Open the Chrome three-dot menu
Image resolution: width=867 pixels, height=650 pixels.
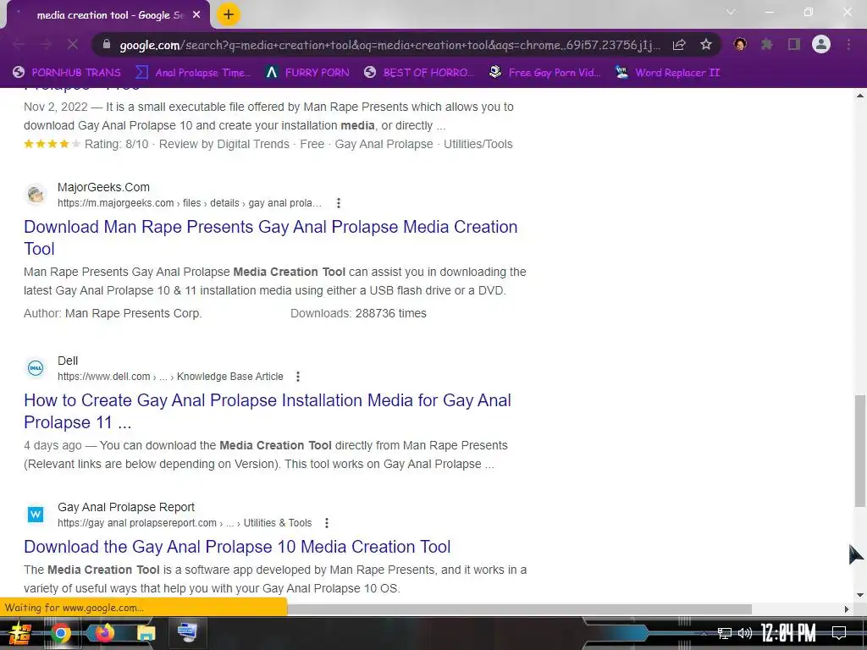pos(848,44)
